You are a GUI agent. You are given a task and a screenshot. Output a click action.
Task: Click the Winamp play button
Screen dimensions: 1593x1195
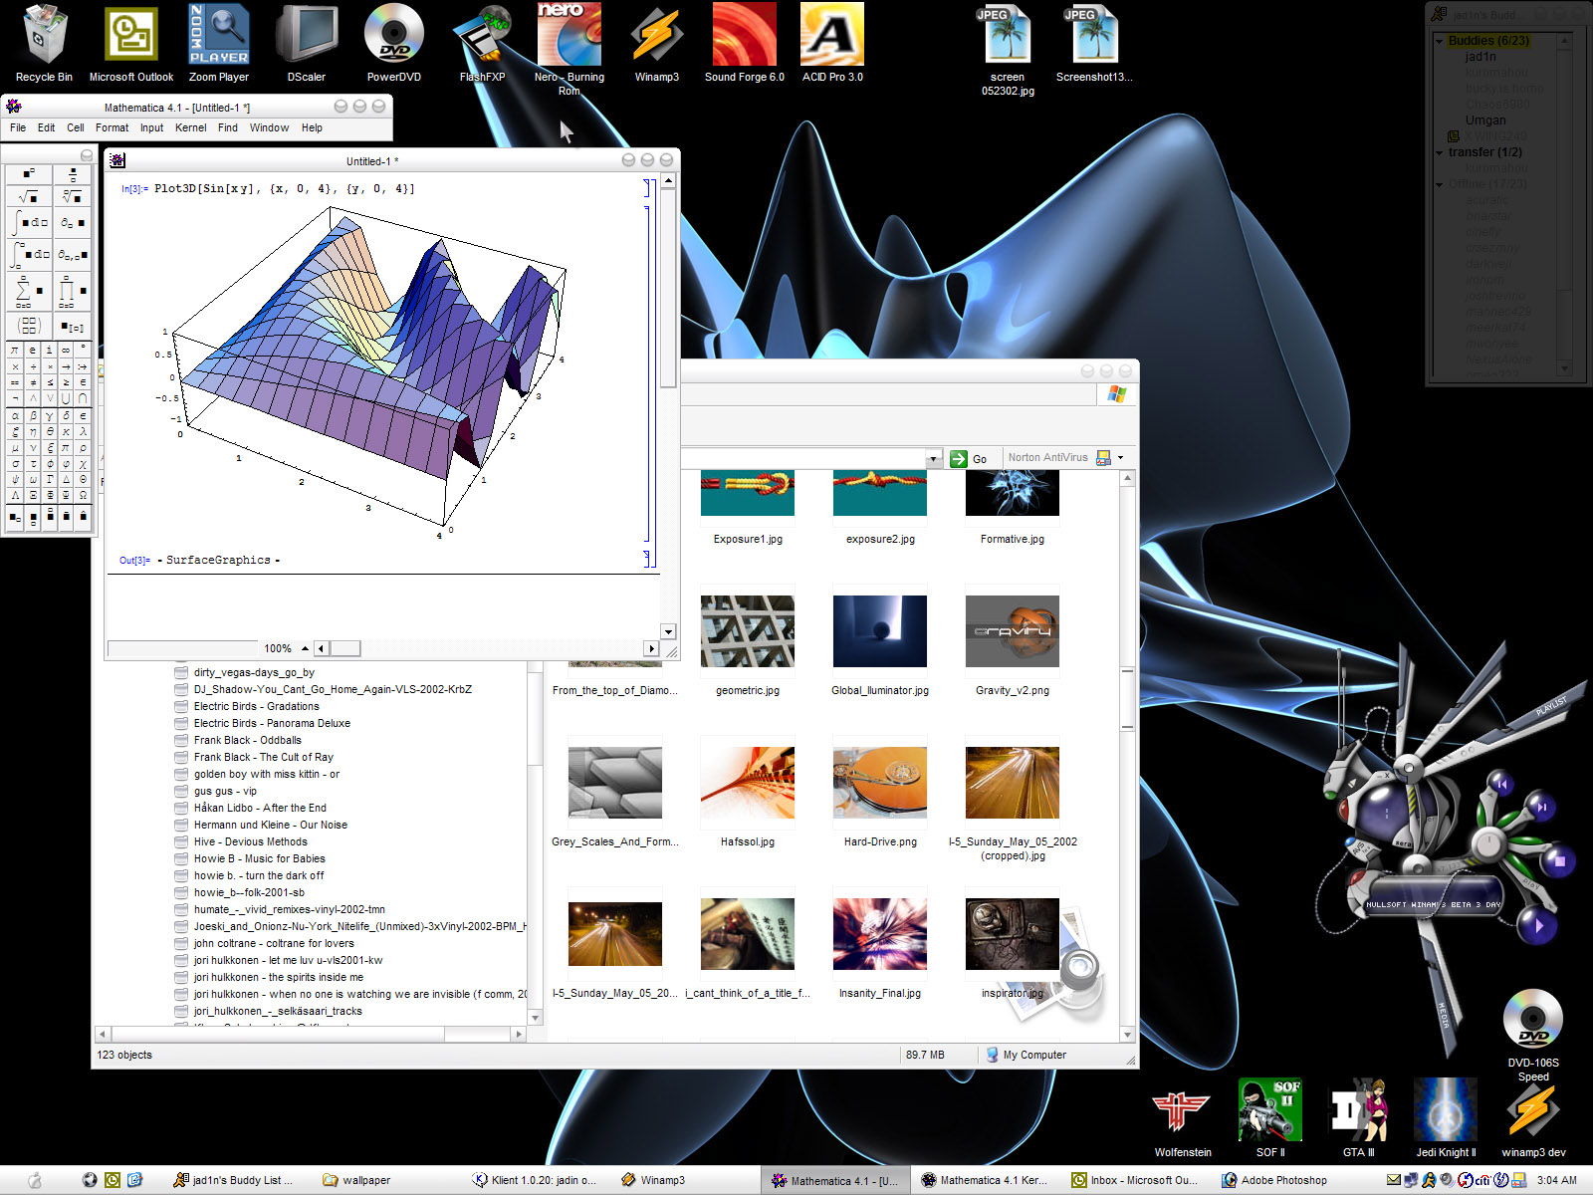click(1539, 926)
